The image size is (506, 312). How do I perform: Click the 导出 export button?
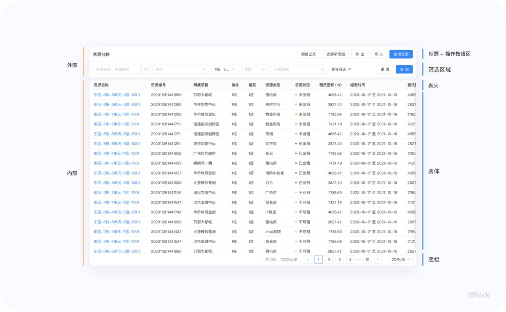[x=360, y=54]
